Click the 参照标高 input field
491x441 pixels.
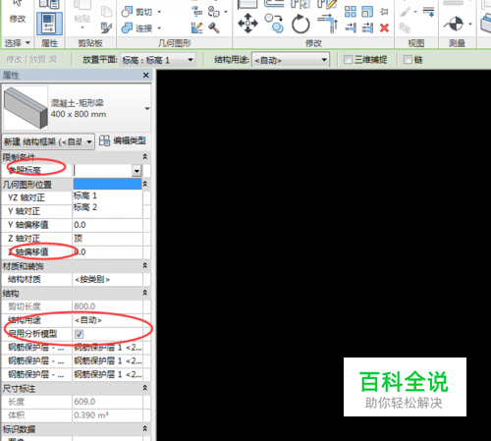pos(102,171)
